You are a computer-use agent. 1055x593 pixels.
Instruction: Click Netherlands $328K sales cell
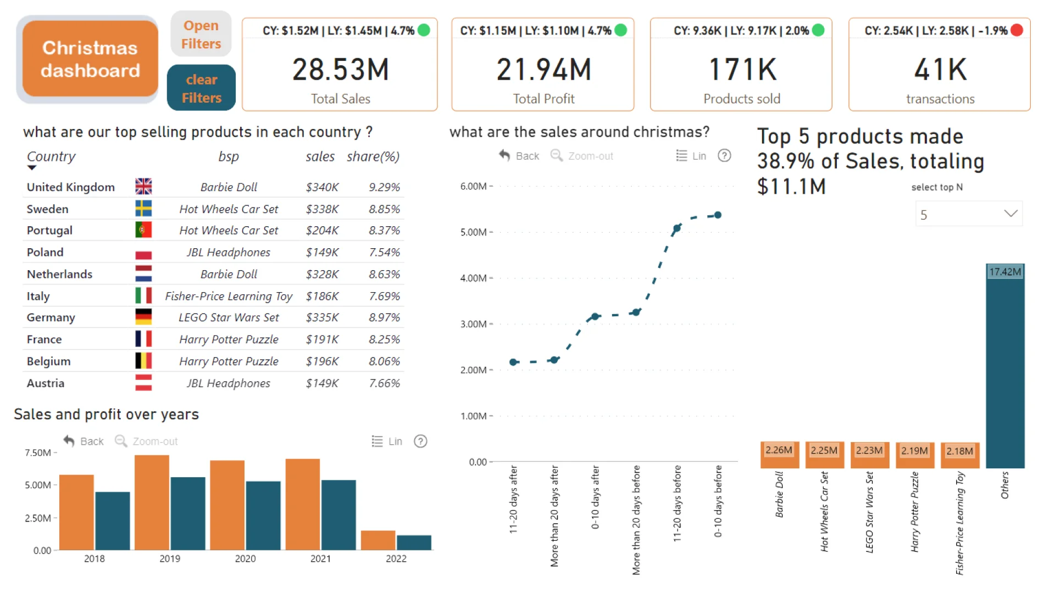[322, 274]
